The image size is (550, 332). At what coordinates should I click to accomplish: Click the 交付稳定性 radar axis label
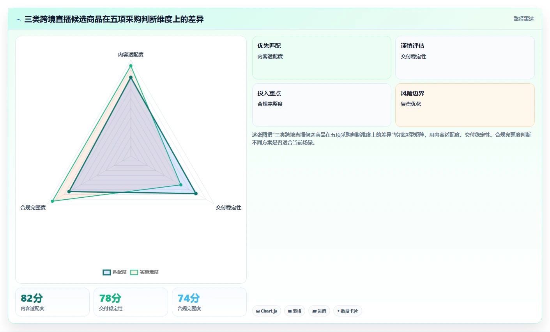click(x=228, y=207)
